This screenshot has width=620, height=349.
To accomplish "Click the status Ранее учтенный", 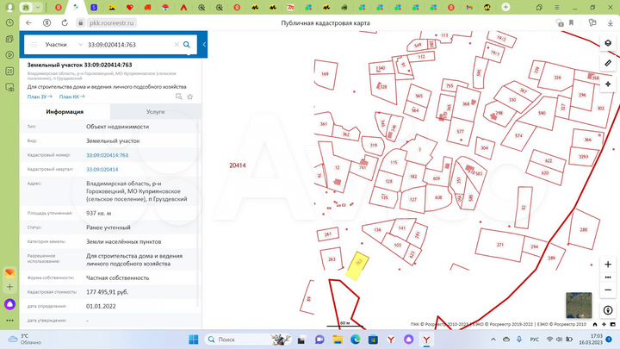I will [x=108, y=227].
